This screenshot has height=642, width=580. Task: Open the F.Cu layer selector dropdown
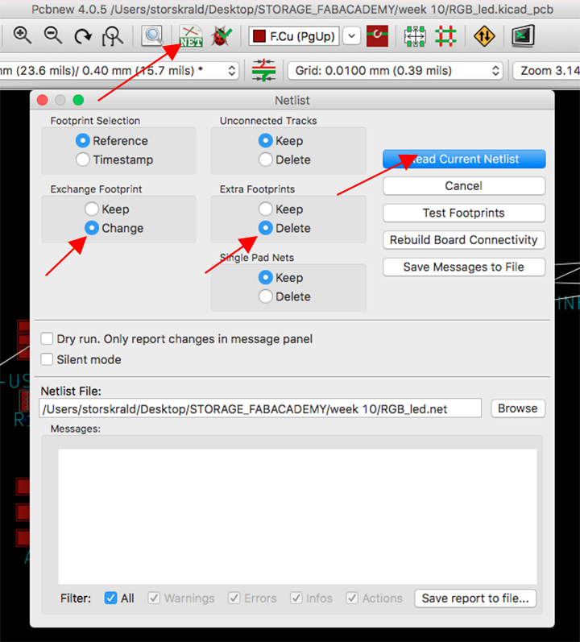click(x=294, y=36)
